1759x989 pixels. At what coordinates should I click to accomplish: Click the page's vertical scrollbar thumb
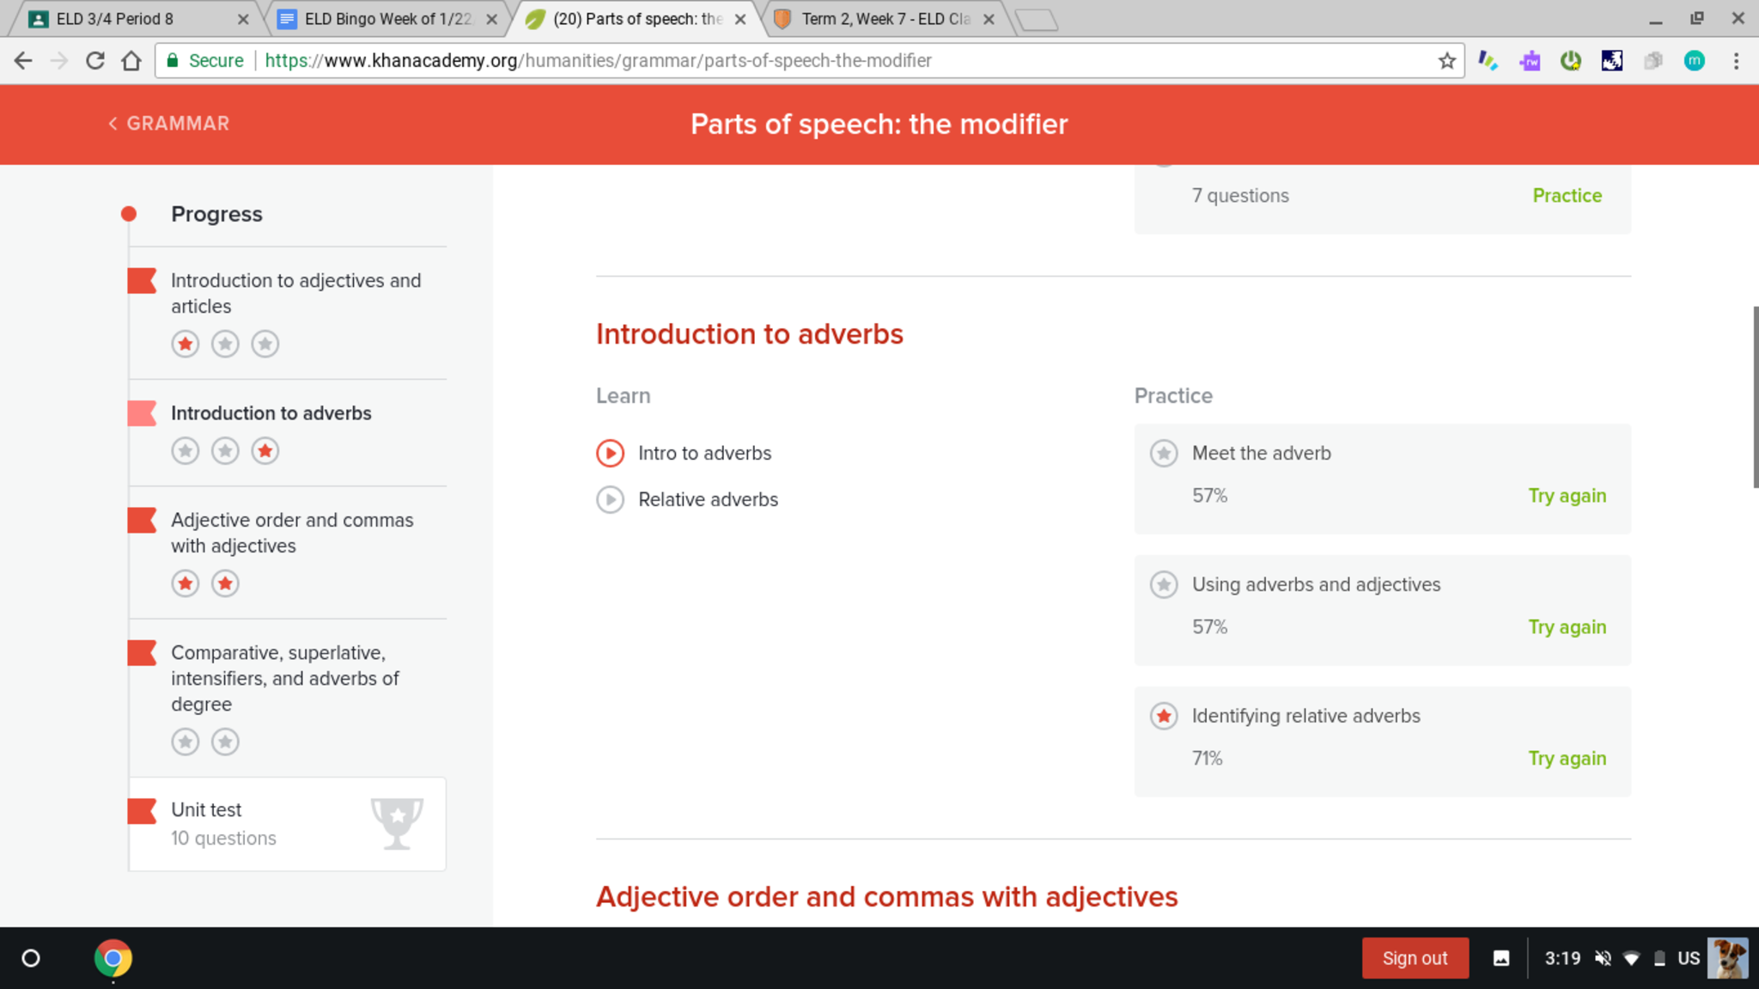tap(1755, 396)
